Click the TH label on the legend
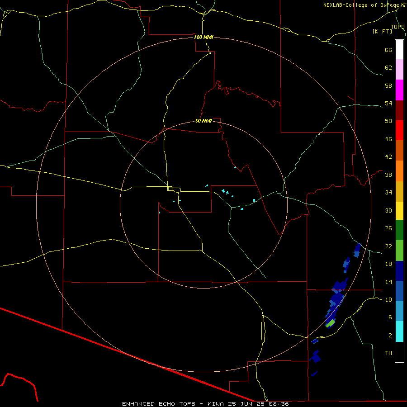This screenshot has width=407, height=407. [388, 353]
